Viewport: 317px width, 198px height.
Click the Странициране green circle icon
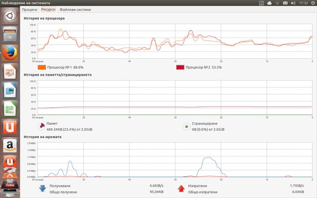(186, 126)
